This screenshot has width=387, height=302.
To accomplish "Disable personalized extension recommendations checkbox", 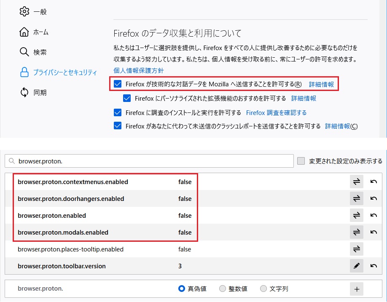I will click(127, 98).
